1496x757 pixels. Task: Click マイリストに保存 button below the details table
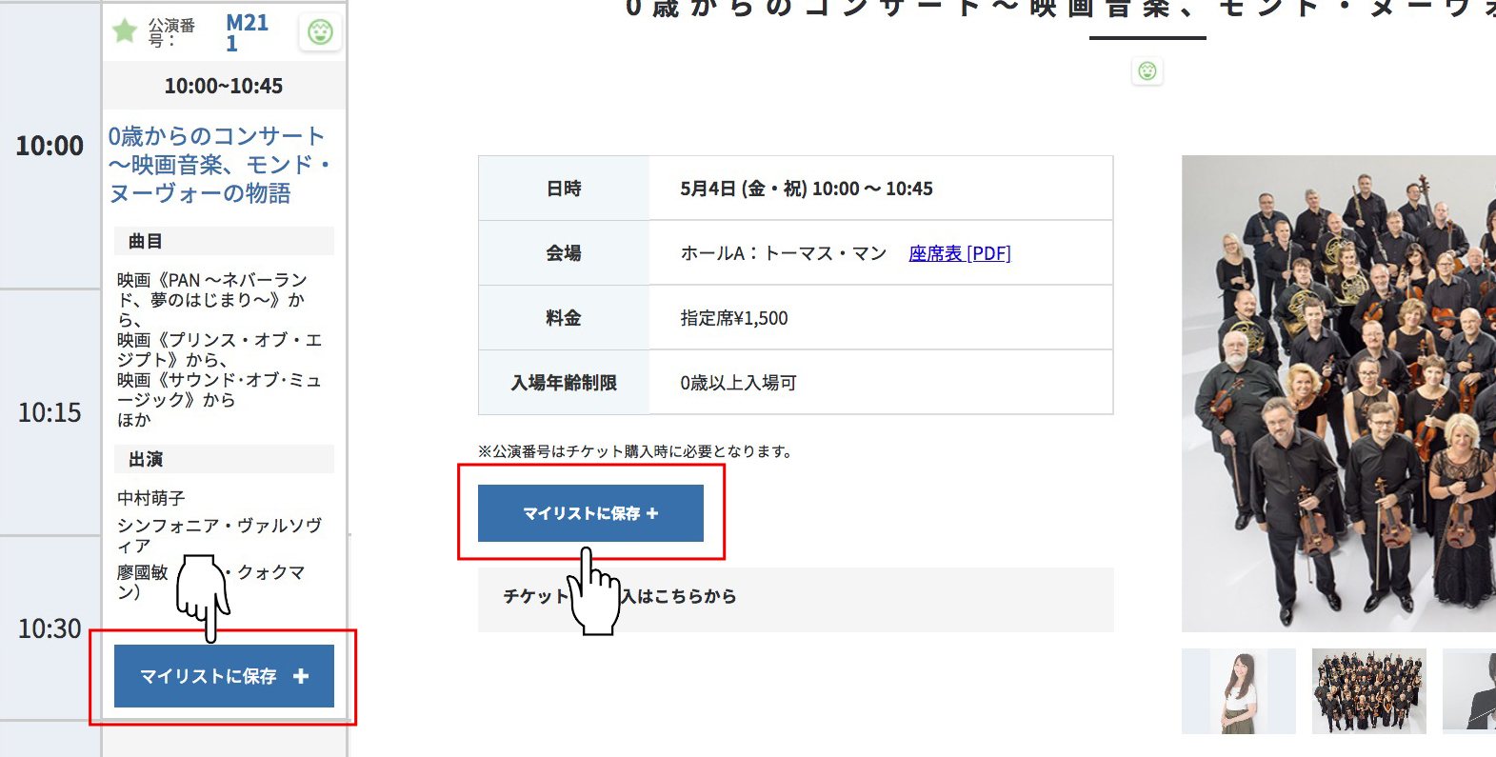pos(590,513)
